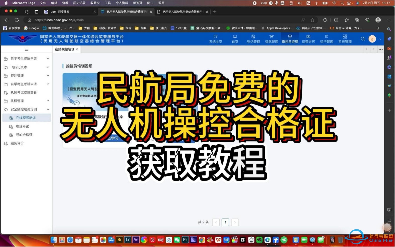
Task: Open 程序开发网站 bookmark folder
Action: pyautogui.click(x=105, y=28)
